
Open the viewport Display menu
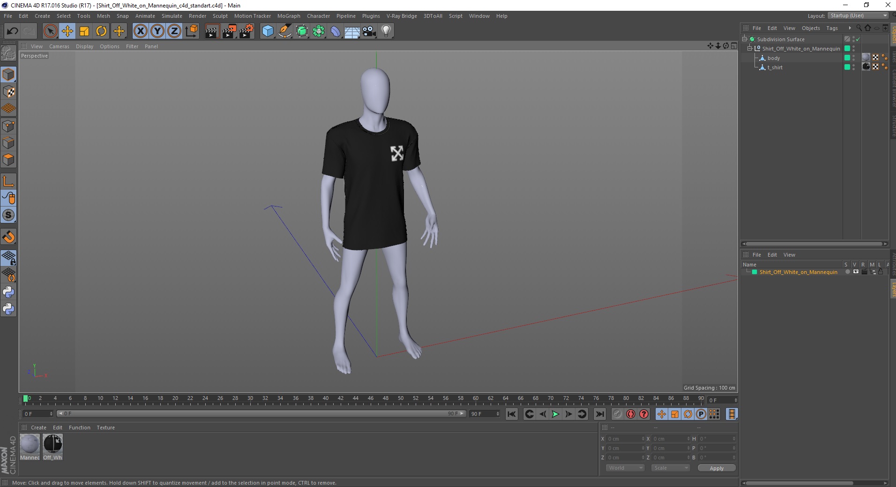tap(84, 46)
